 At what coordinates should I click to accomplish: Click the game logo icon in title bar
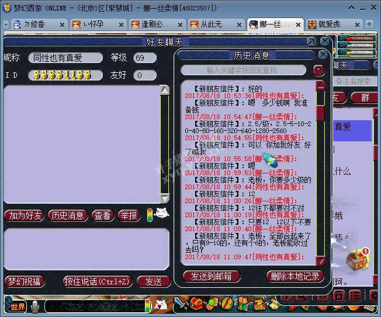coord(7,8)
